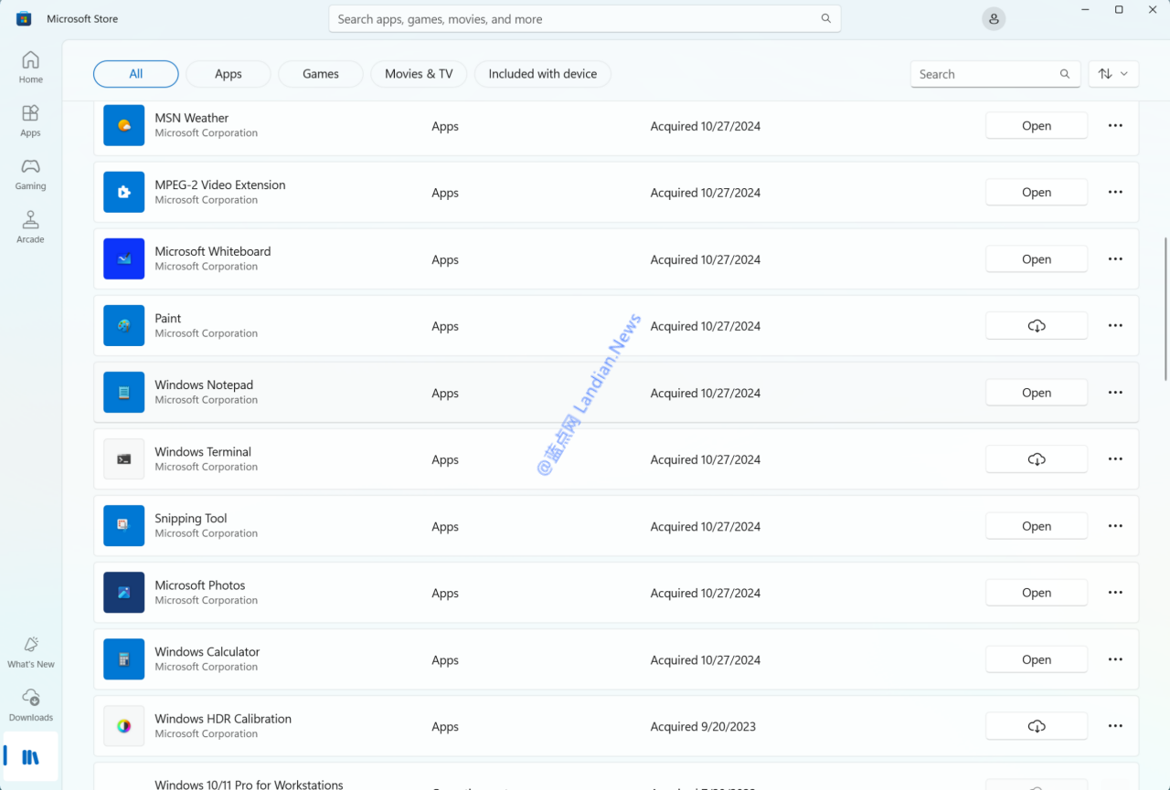Open more options for Microsoft Photos
Viewport: 1170px width, 790px height.
click(1115, 592)
